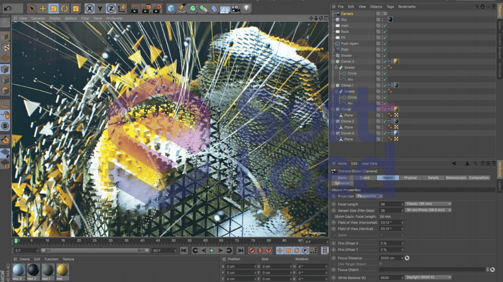Collapse Sweep under Cloner.3

[336, 68]
